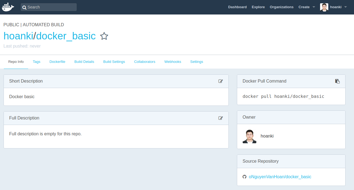Screen dimensions: 354x190
Task: Click the 'Owner' panel heading
Action: pyautogui.click(x=249, y=117)
